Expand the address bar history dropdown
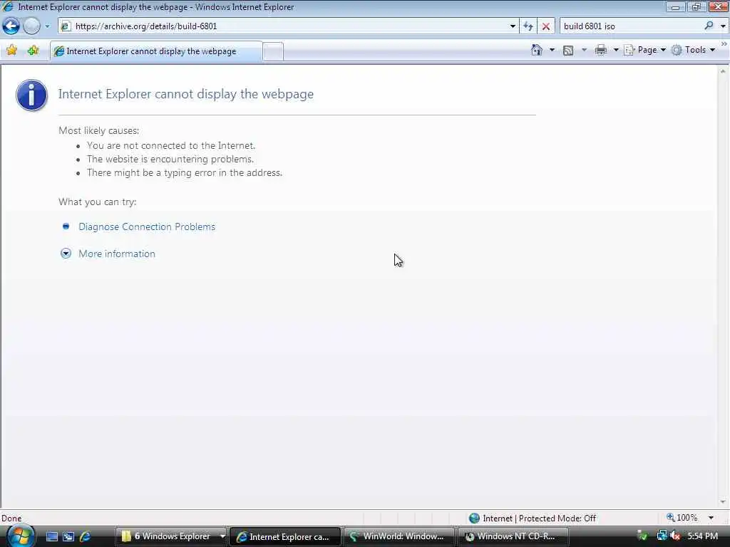 [x=513, y=26]
